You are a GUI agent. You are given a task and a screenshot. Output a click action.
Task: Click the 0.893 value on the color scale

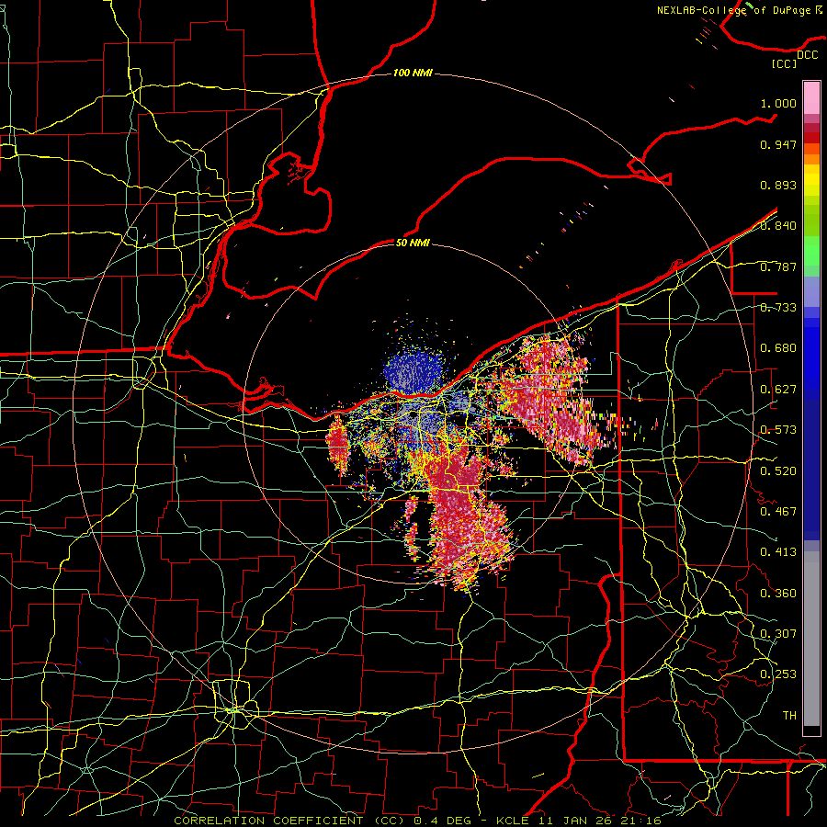778,185
